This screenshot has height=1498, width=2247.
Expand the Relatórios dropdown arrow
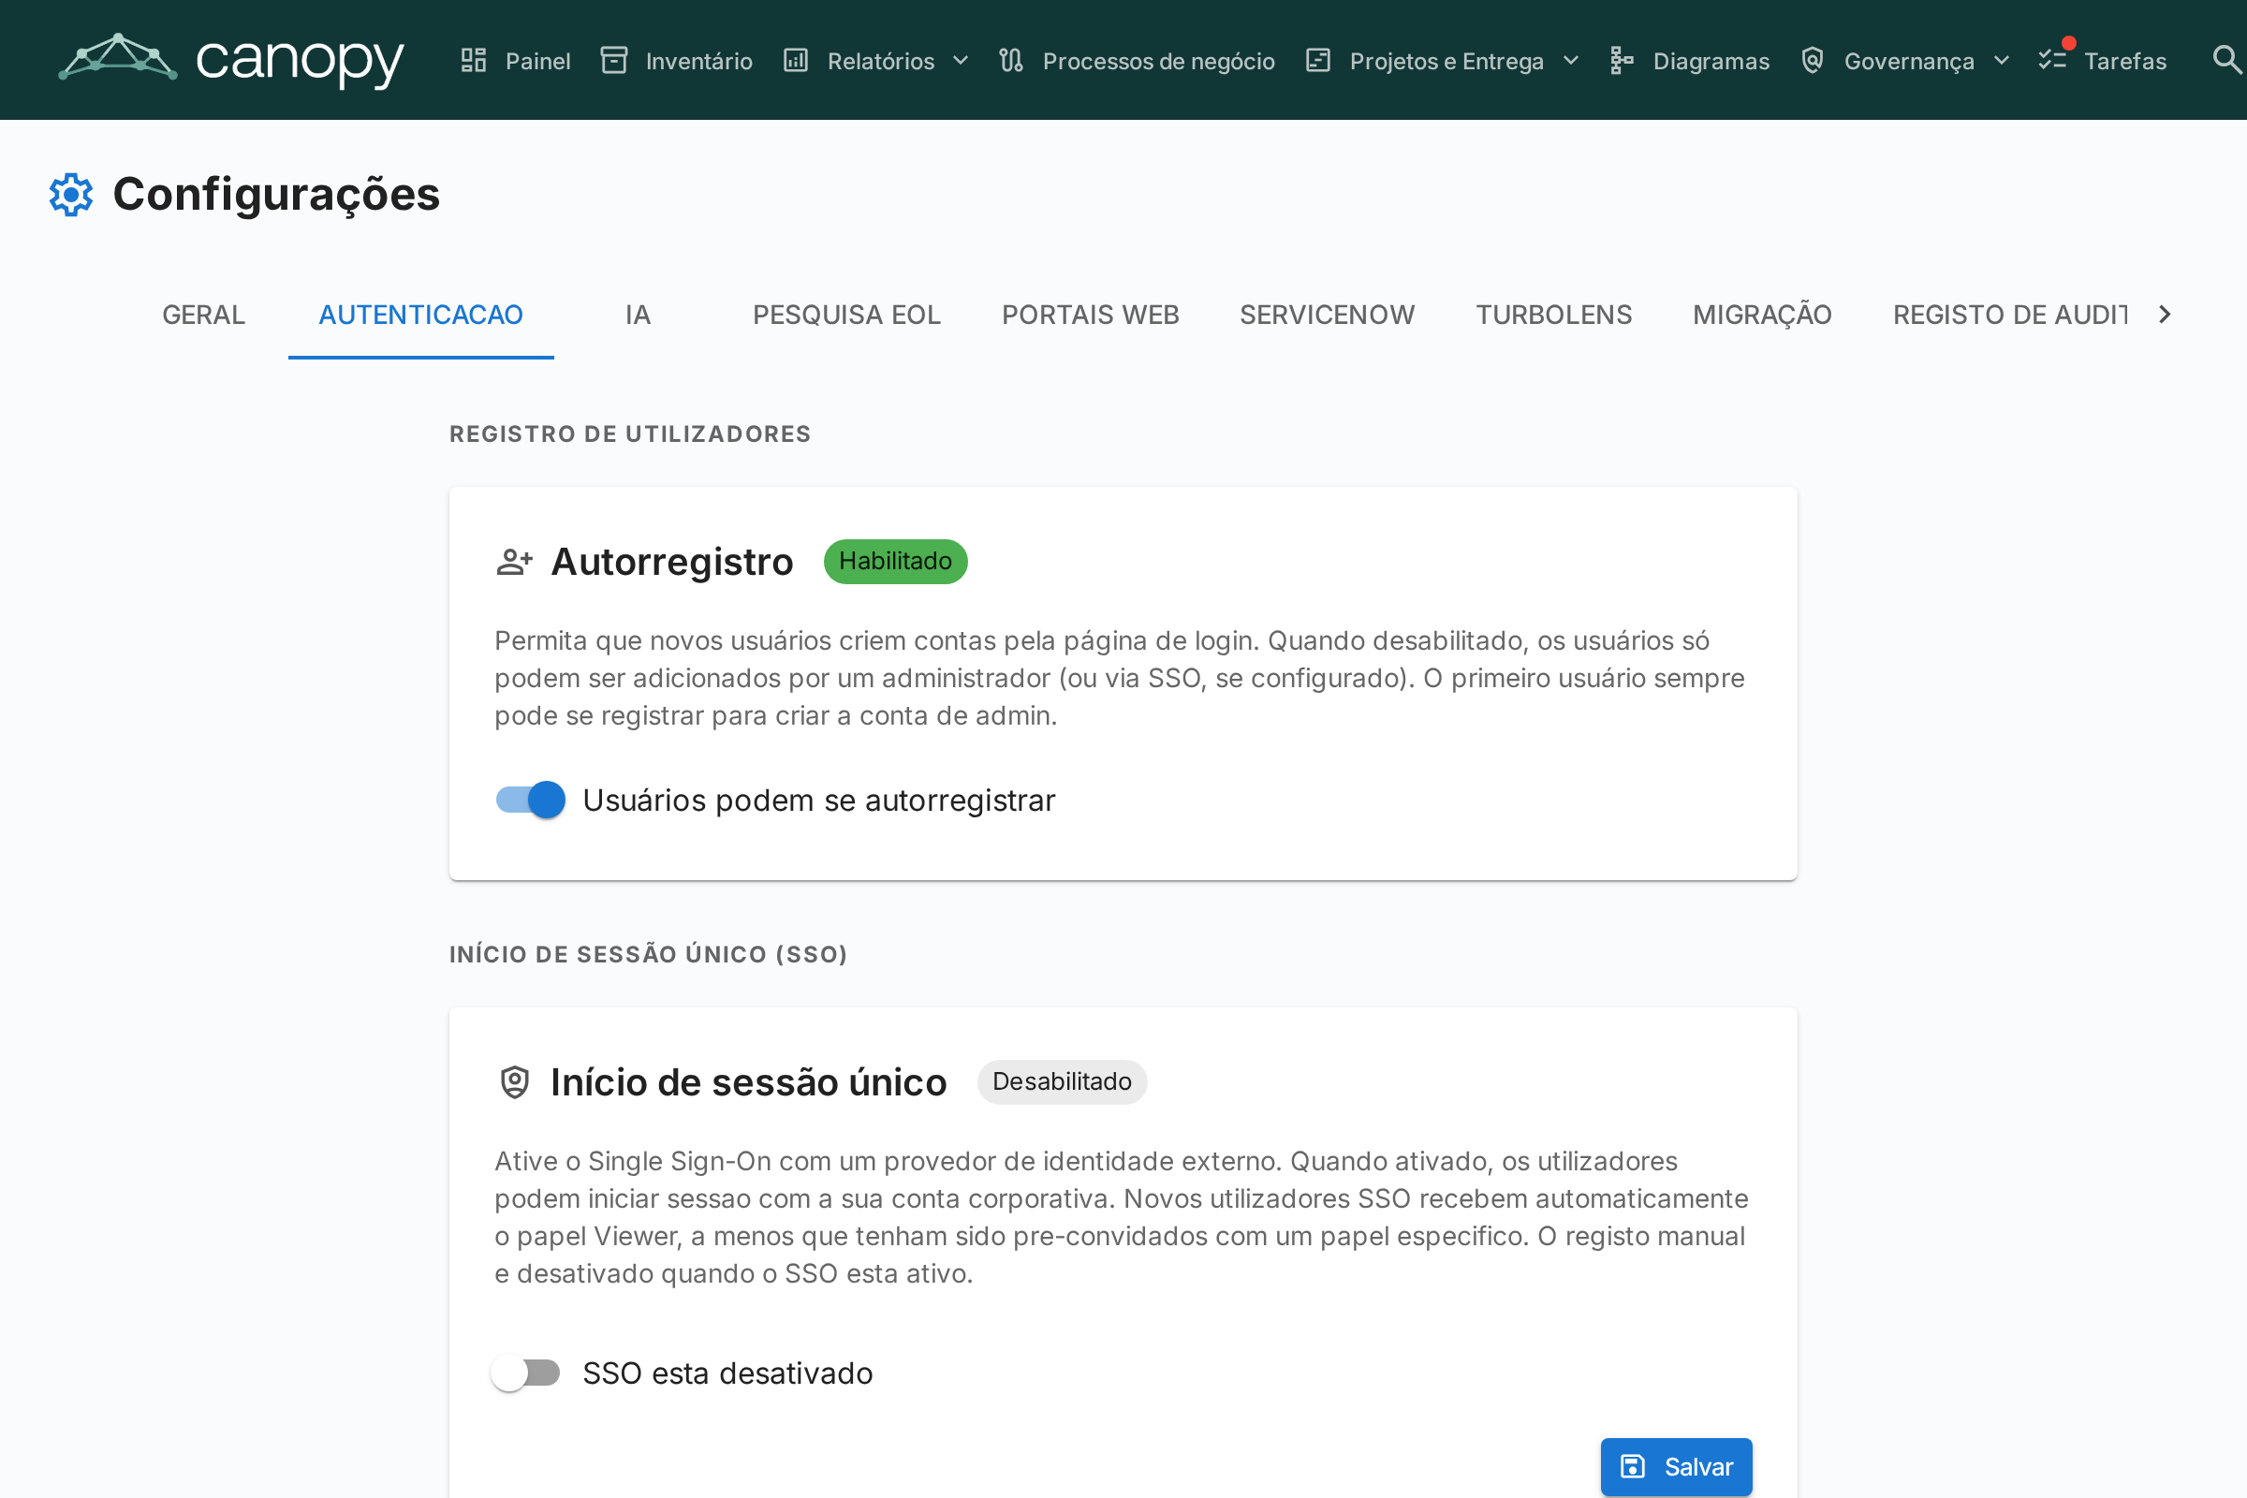tap(962, 61)
